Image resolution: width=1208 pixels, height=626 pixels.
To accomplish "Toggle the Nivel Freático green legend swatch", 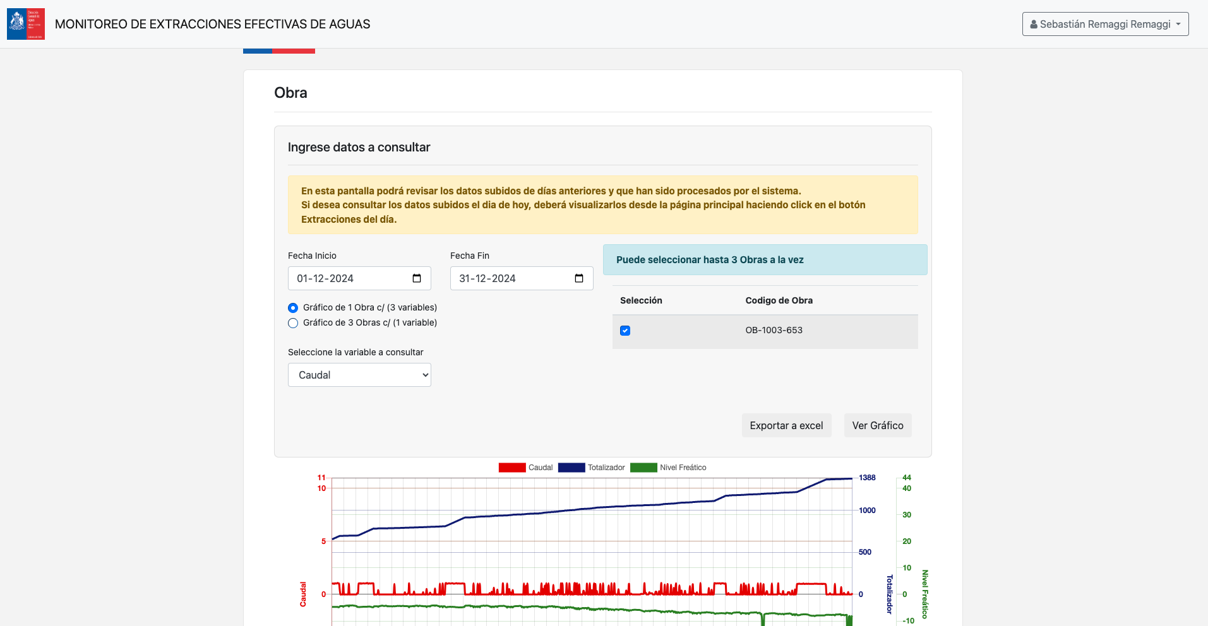I will click(643, 468).
